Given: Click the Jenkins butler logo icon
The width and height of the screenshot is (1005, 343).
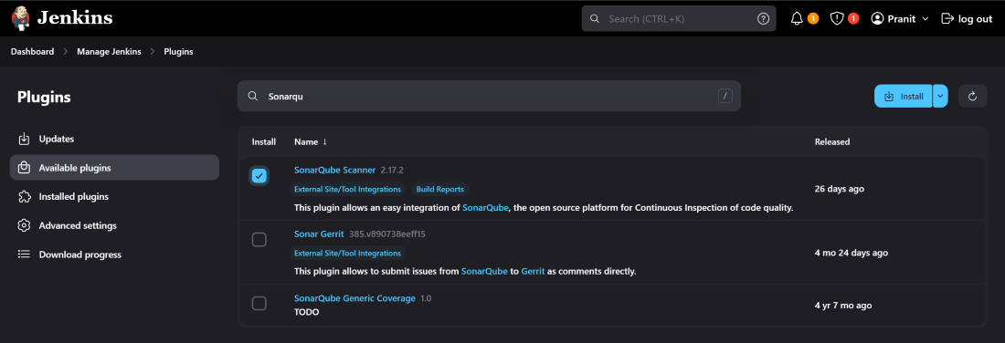Looking at the screenshot, I should pyautogui.click(x=20, y=18).
